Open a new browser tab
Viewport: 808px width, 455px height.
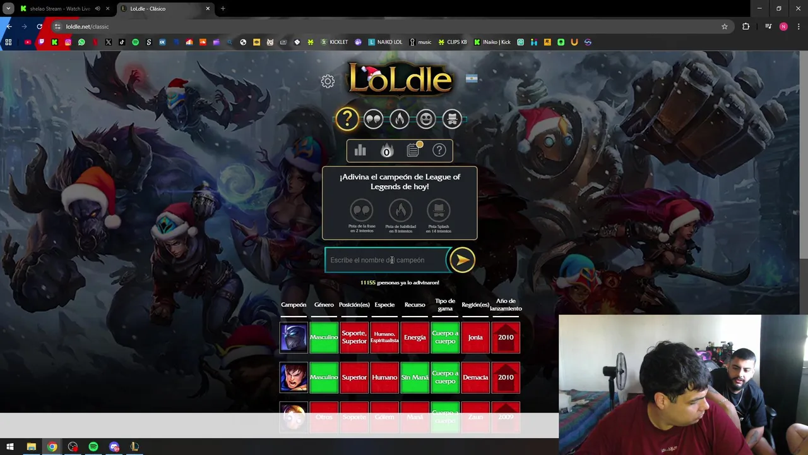pyautogui.click(x=223, y=9)
